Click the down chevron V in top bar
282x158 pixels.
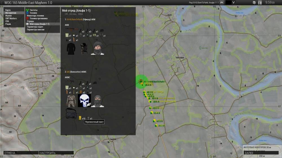(x=233, y=3)
